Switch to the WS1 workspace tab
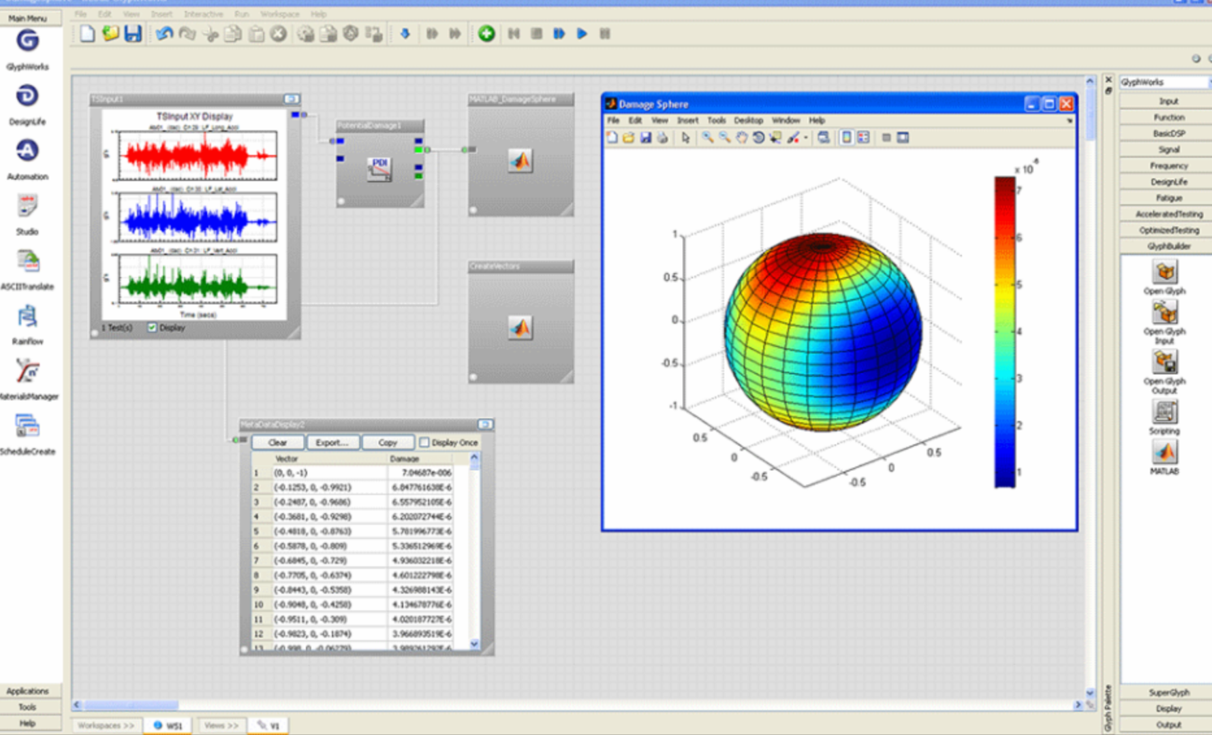Image resolution: width=1212 pixels, height=735 pixels. [168, 725]
